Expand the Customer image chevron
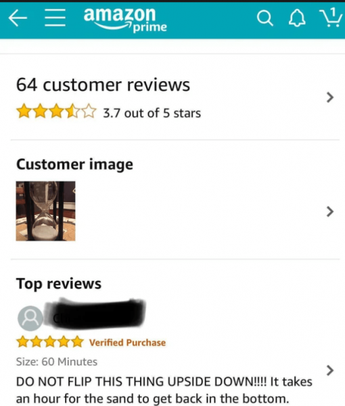Viewport: 345px width, 406px height. pos(329,212)
